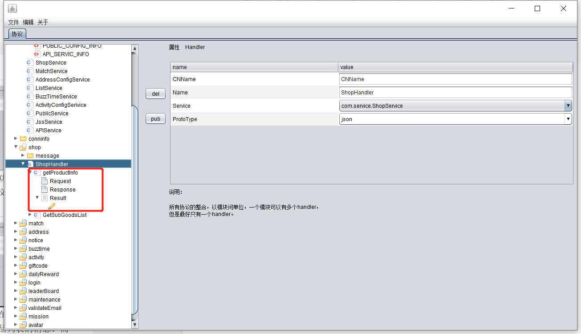Collapse the Result node

[37, 198]
